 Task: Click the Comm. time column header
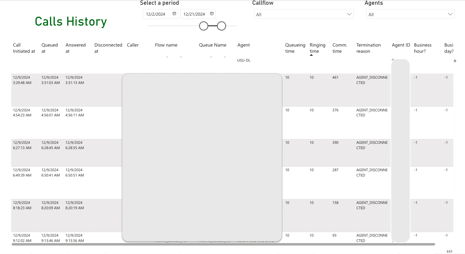tap(340, 48)
